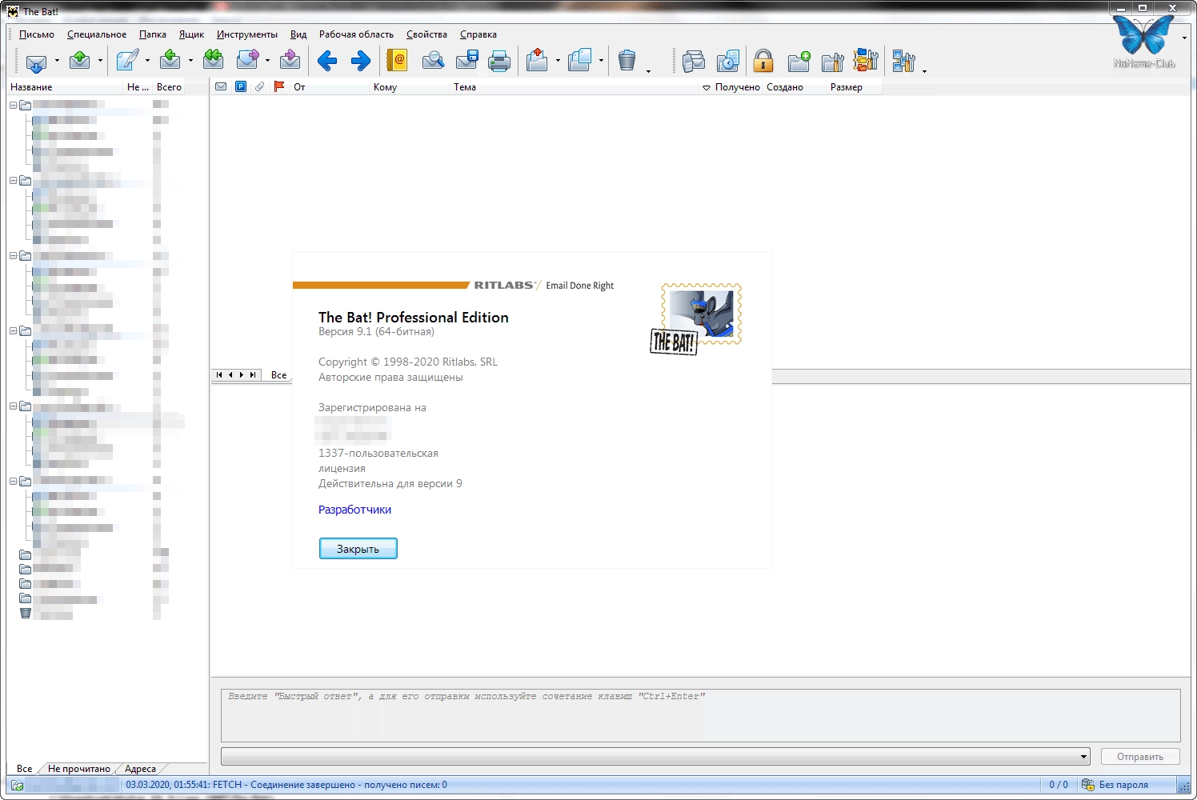
Task: Open the network preferences tools icon
Action: (x=903, y=60)
